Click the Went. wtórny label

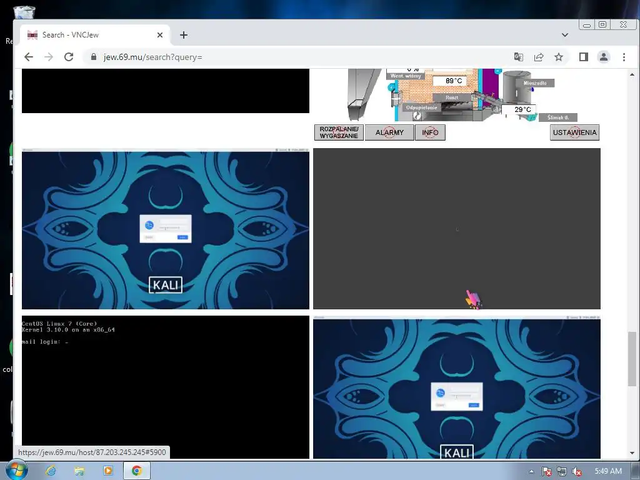pos(406,76)
